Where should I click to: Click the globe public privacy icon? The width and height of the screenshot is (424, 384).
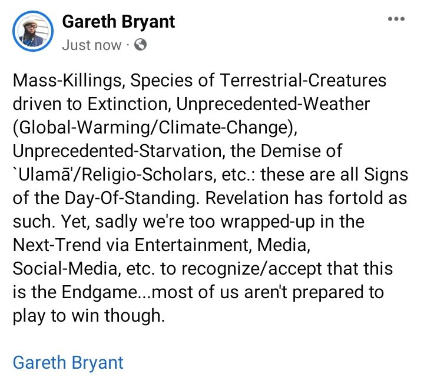[140, 45]
